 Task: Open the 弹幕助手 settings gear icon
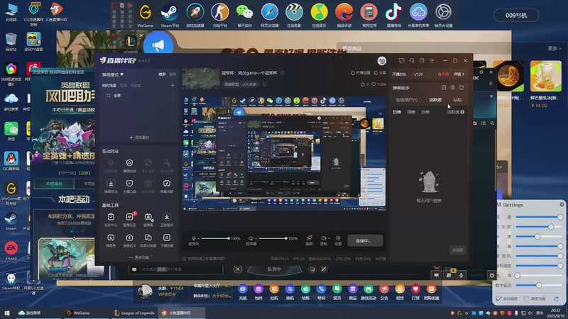point(452,87)
